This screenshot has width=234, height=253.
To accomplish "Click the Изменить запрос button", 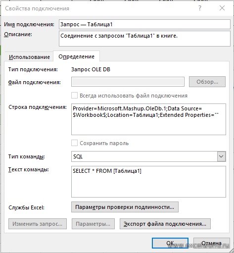I will (x=38, y=224).
